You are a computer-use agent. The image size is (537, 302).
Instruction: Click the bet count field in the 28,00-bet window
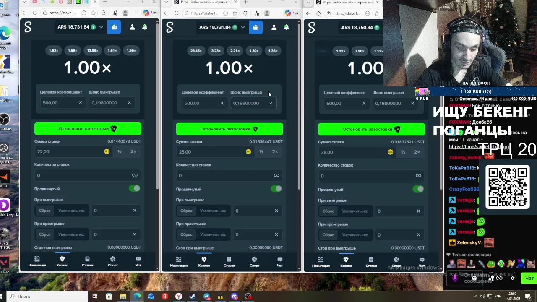point(371,176)
